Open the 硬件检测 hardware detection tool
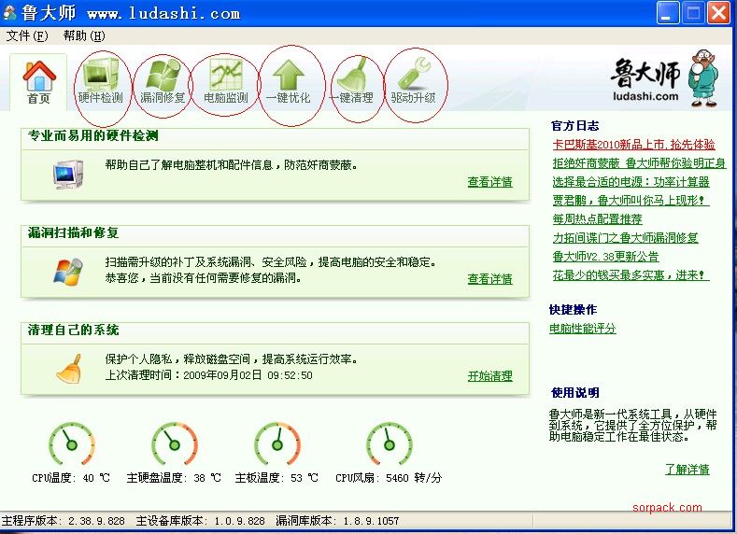The width and height of the screenshot is (737, 534). [x=101, y=80]
